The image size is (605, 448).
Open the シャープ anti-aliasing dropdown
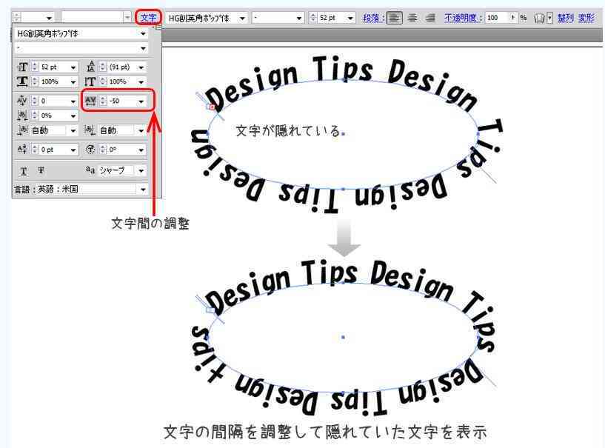[x=141, y=170]
